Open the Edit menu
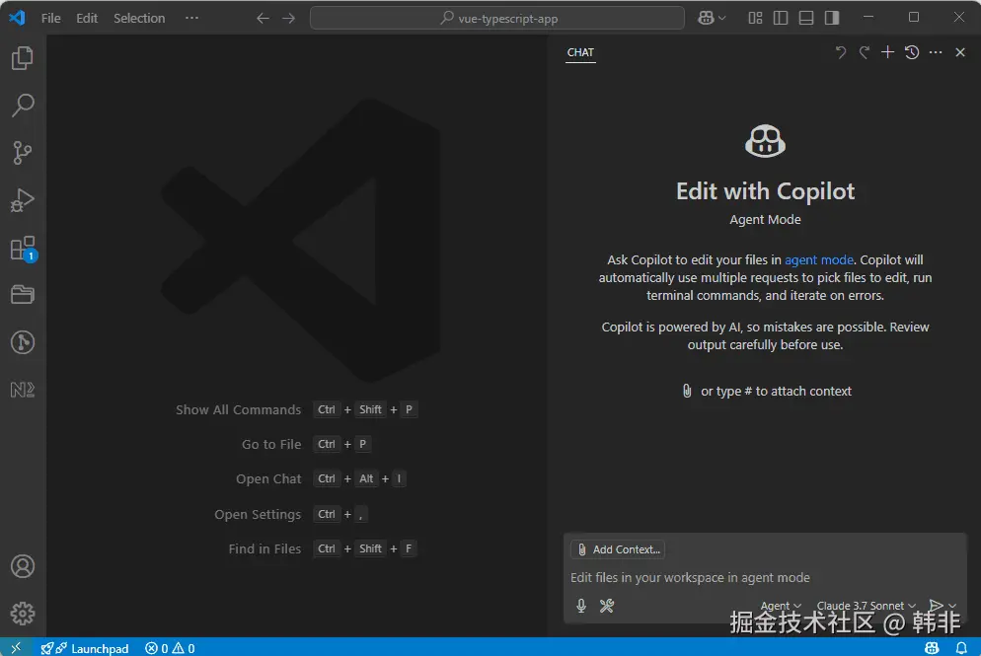Image resolution: width=981 pixels, height=656 pixels. [x=86, y=18]
